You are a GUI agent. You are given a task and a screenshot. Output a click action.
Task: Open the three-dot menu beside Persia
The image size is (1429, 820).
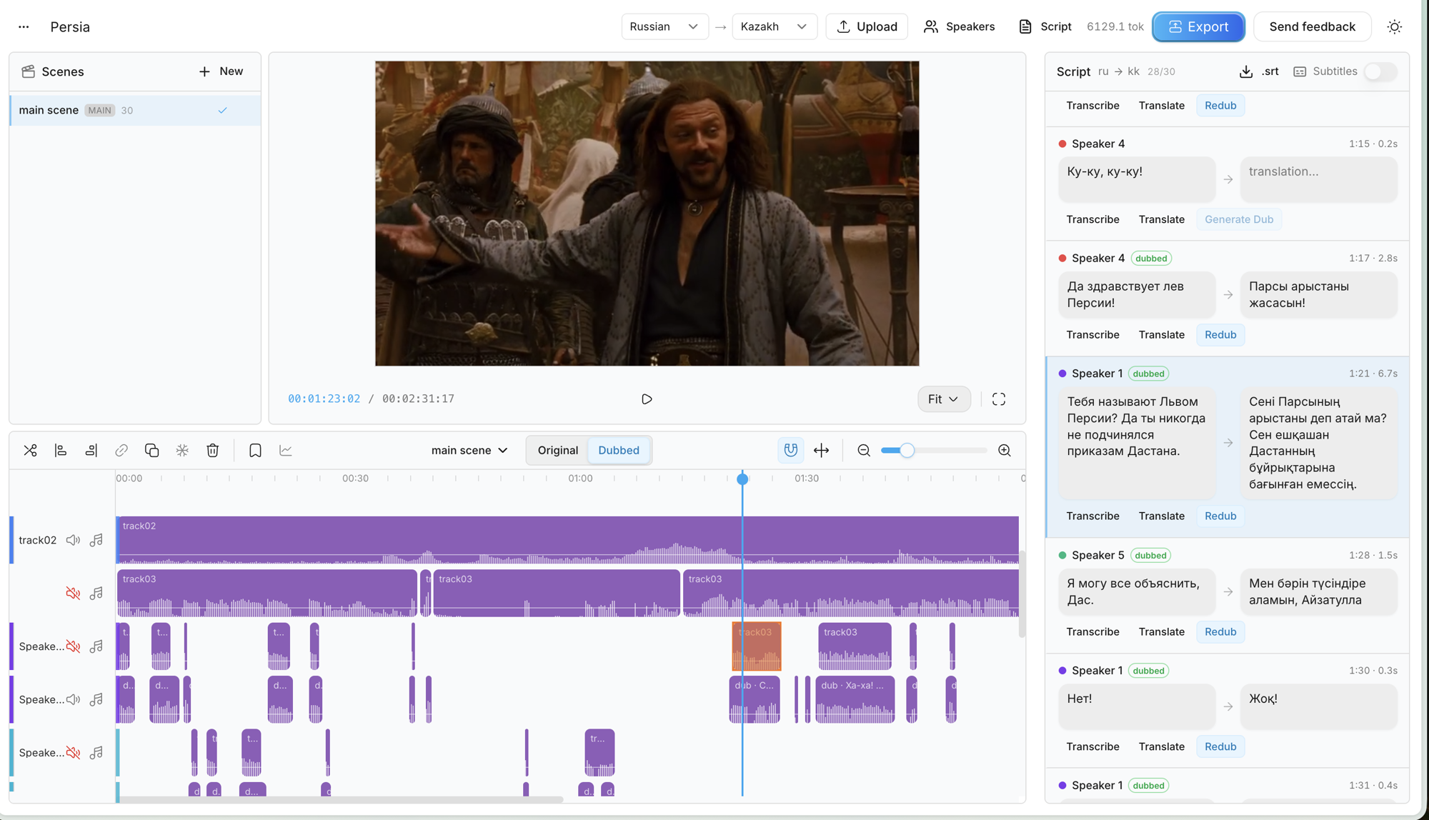[x=24, y=26]
